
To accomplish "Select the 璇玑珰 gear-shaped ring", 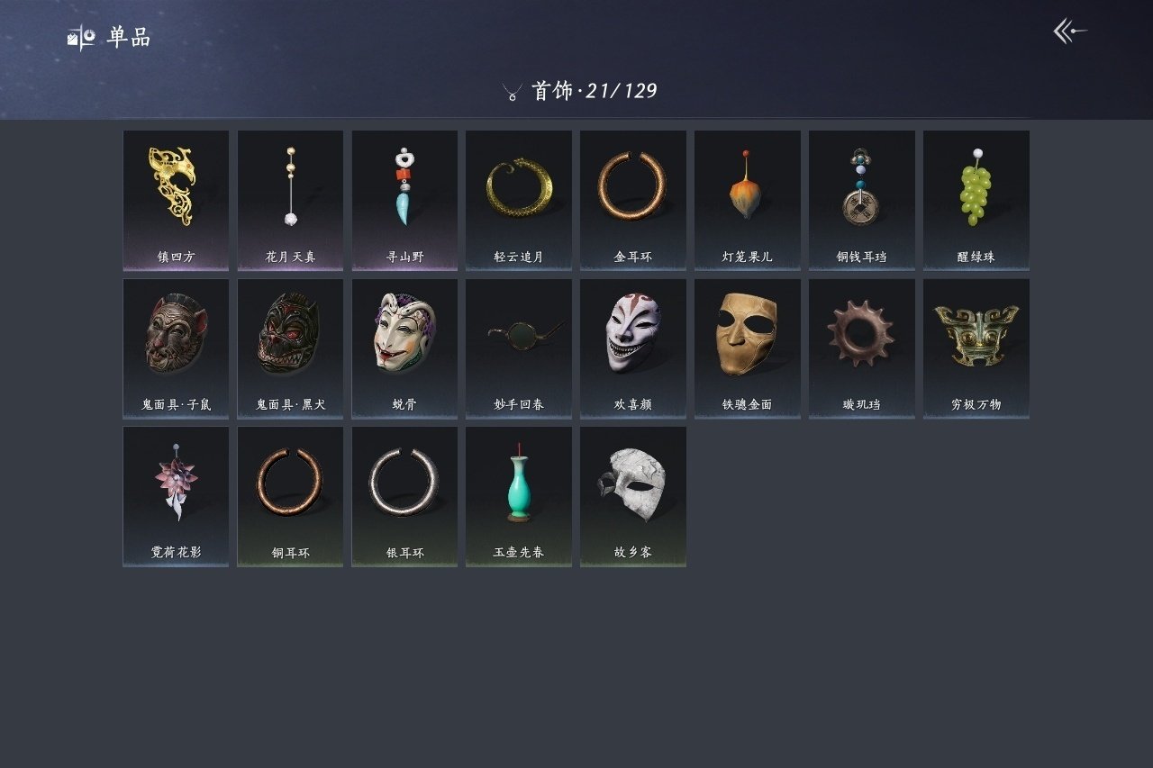I will [x=862, y=348].
